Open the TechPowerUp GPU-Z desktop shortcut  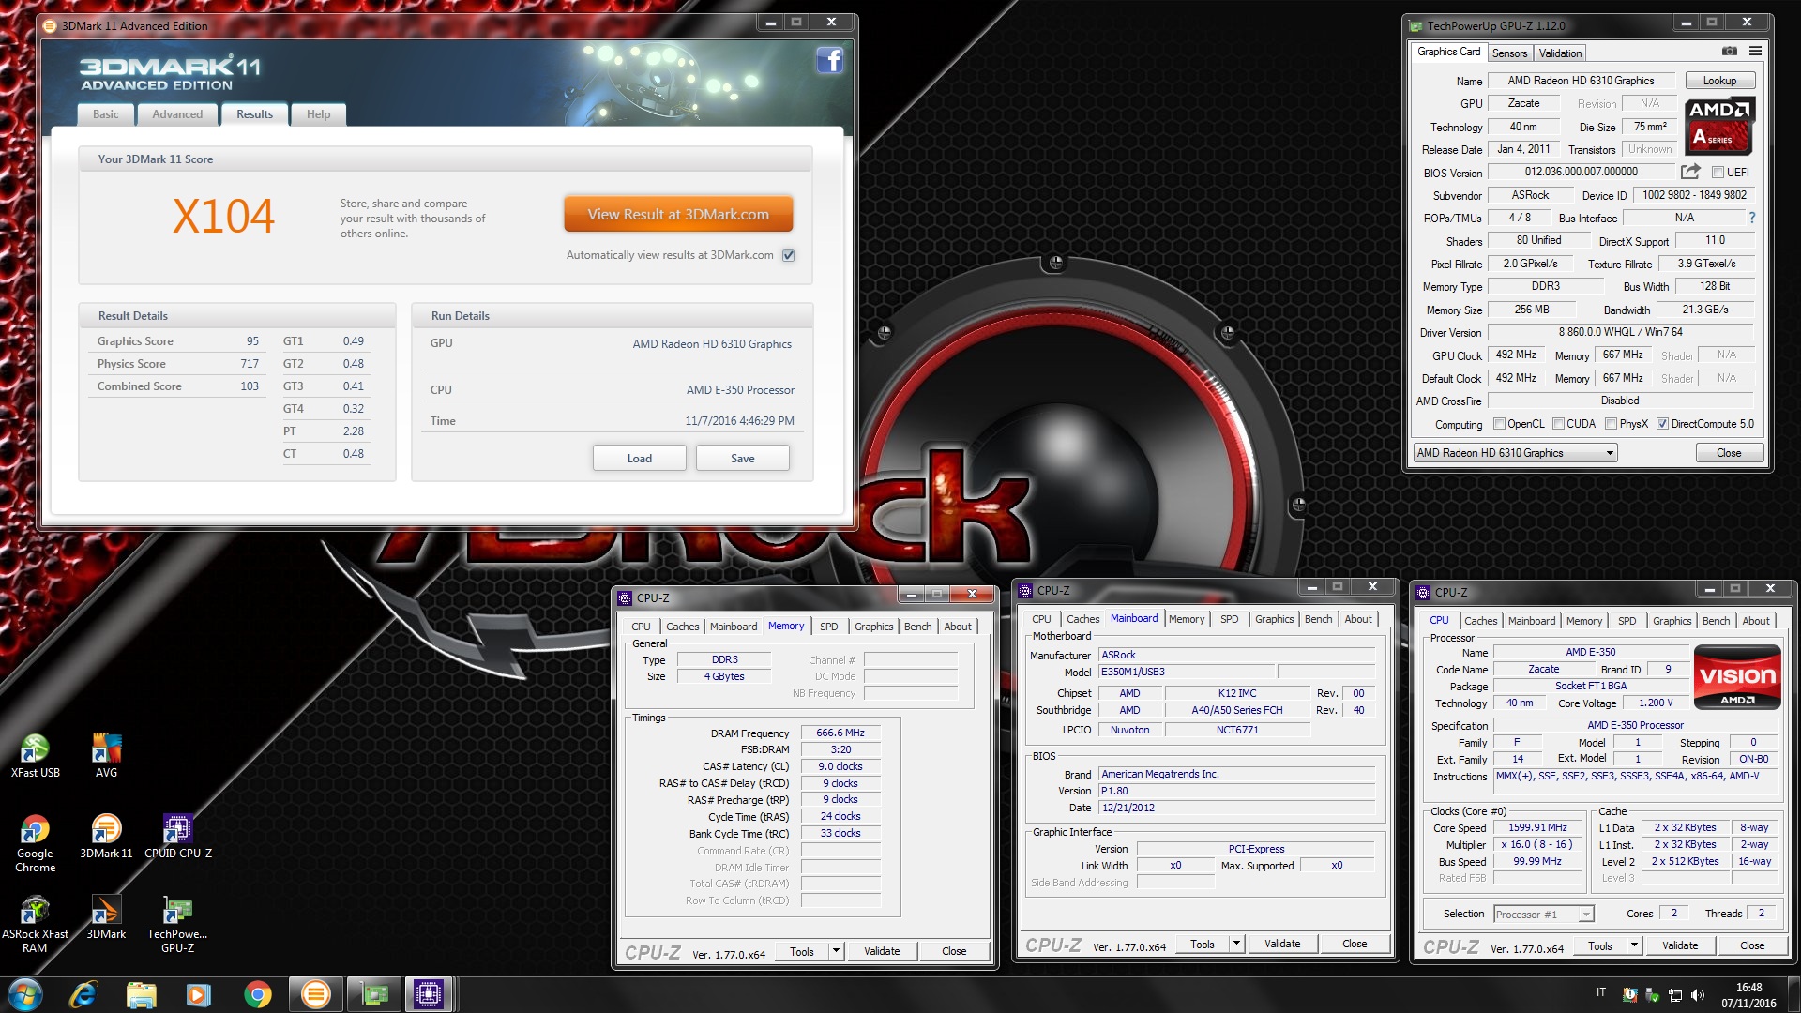[177, 925]
